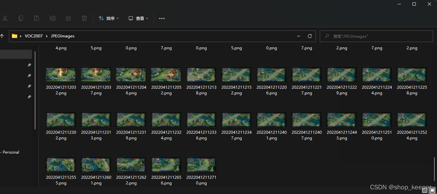Select thumbnail 20220412112046.png
The height and width of the screenshot is (194, 437).
coord(131,75)
